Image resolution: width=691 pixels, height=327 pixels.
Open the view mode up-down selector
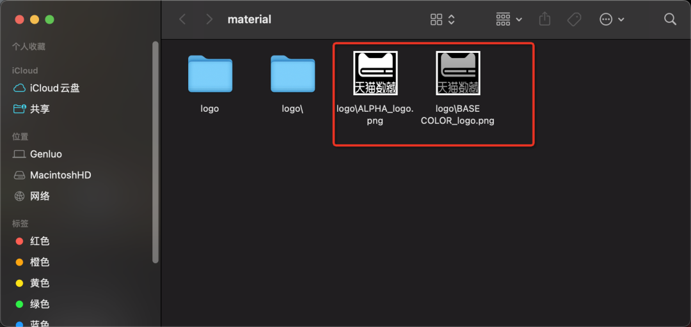point(451,19)
